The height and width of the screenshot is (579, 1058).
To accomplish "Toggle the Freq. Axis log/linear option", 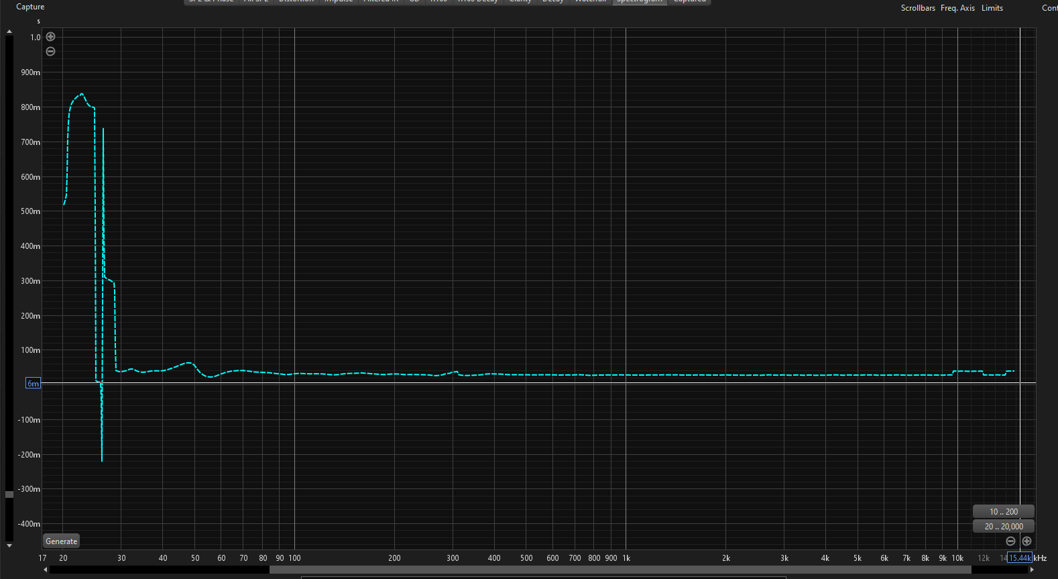I will 957,8.
